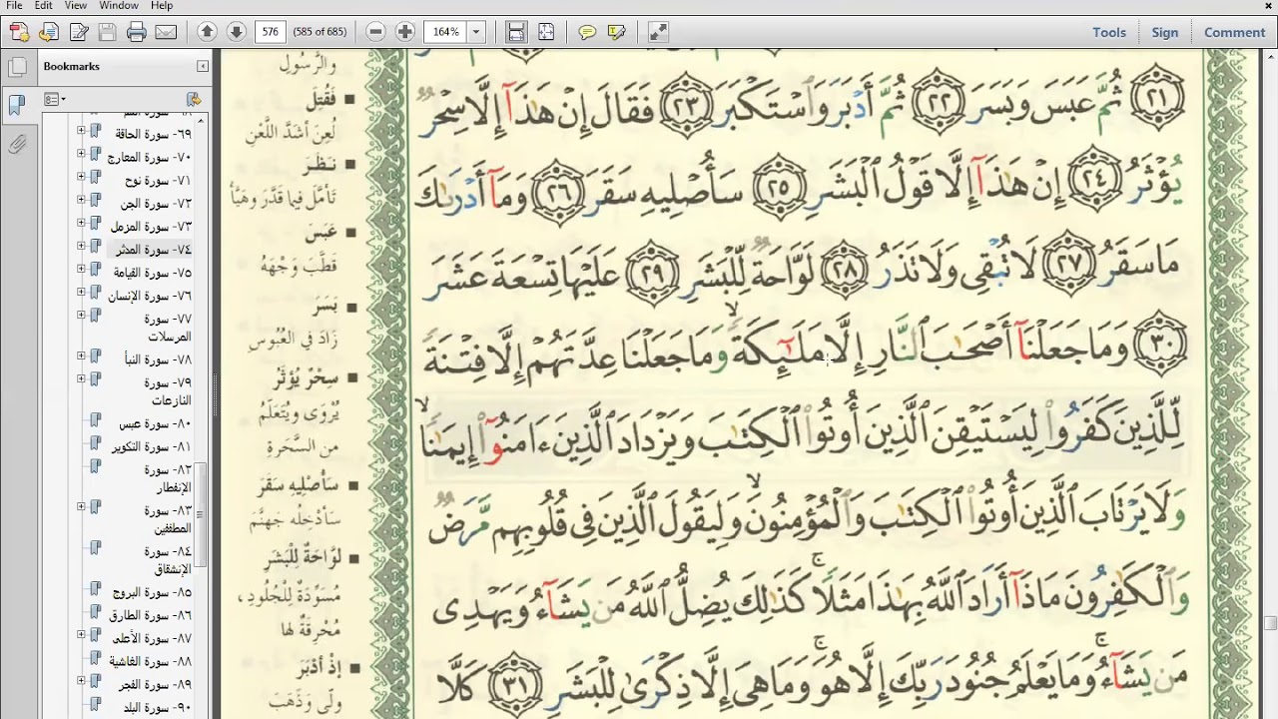Image resolution: width=1278 pixels, height=719 pixels.
Task: Click the new bookmark icon
Action: [194, 99]
